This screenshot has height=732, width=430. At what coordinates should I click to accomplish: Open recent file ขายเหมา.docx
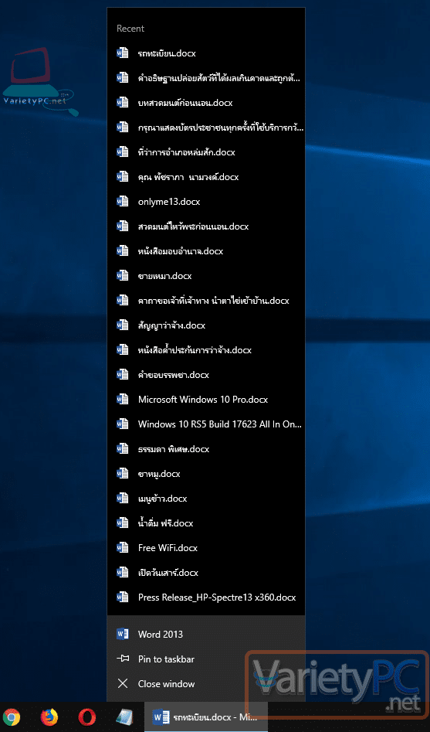[206, 275]
